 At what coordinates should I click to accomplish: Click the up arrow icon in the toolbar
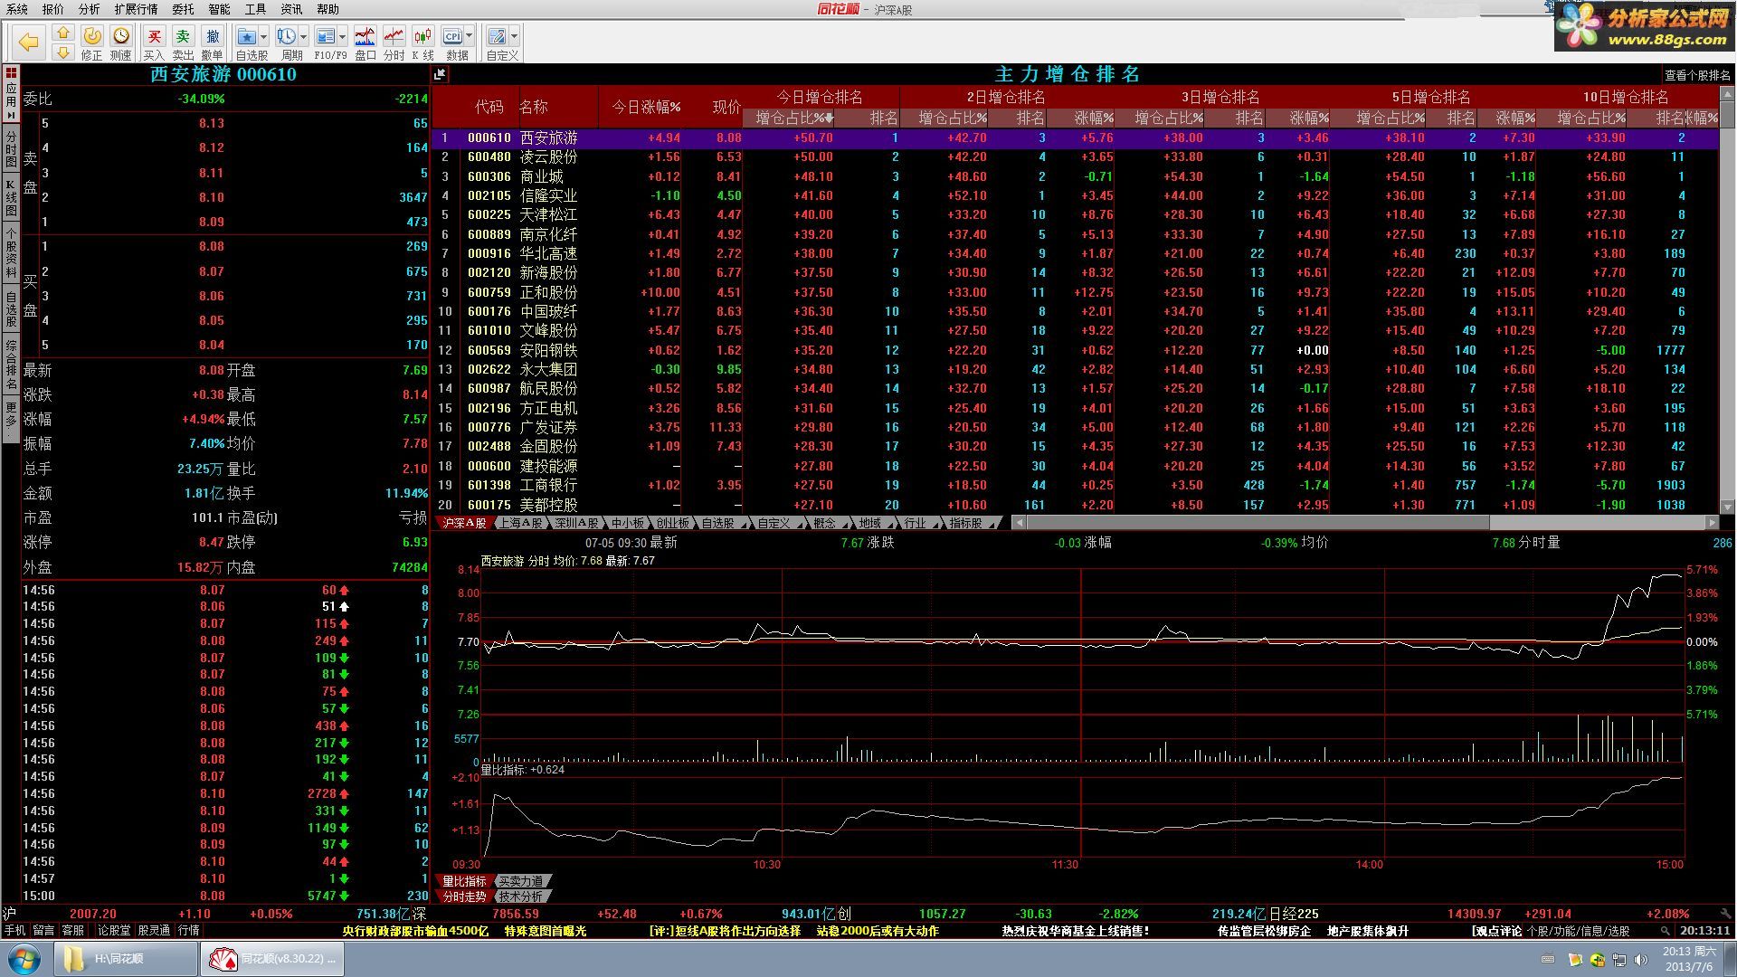tap(62, 33)
